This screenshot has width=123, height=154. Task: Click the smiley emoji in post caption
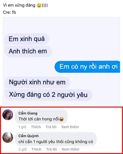pos(39,5)
